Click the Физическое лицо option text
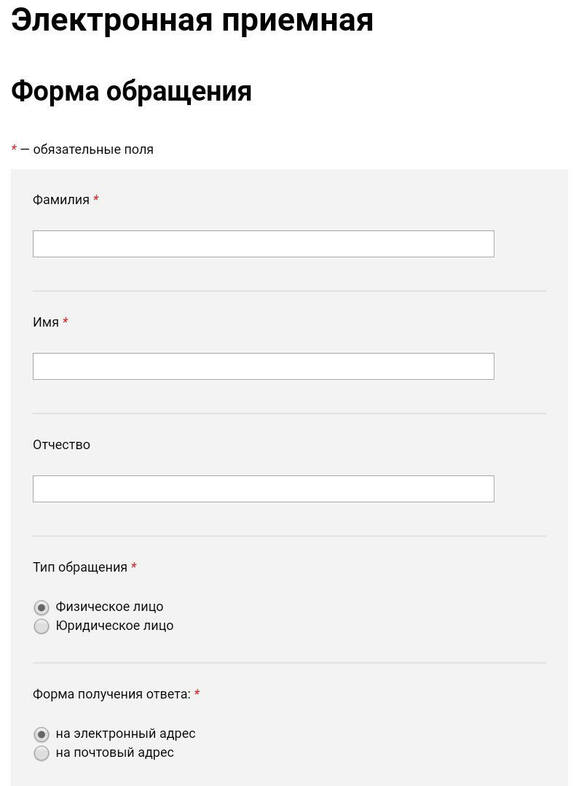 109,607
